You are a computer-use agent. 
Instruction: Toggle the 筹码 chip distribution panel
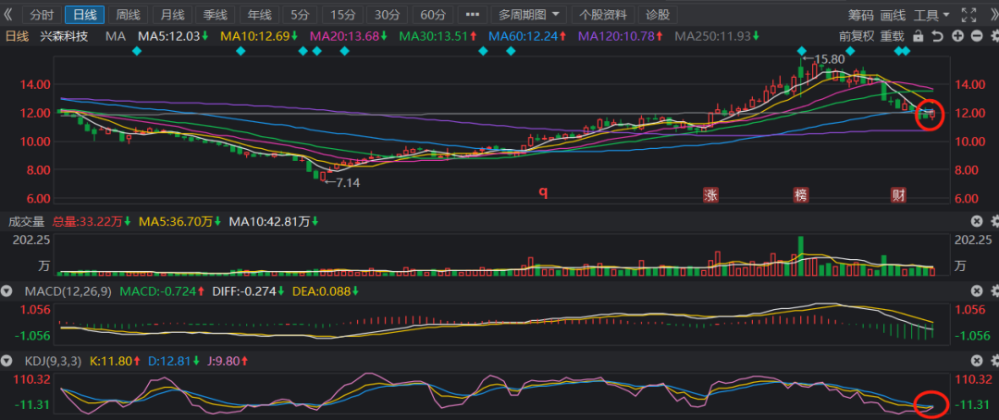[x=860, y=15]
